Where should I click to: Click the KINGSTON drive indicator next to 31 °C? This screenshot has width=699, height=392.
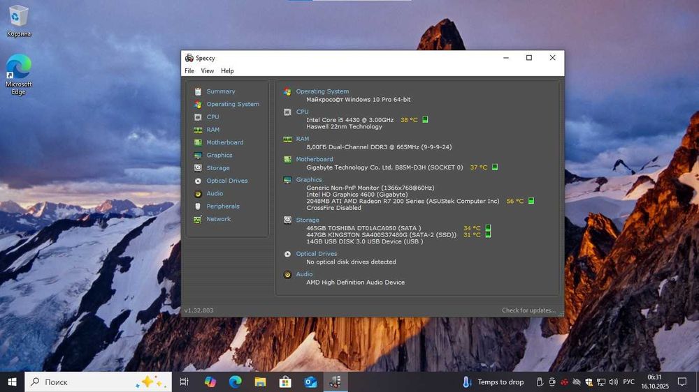(488, 234)
